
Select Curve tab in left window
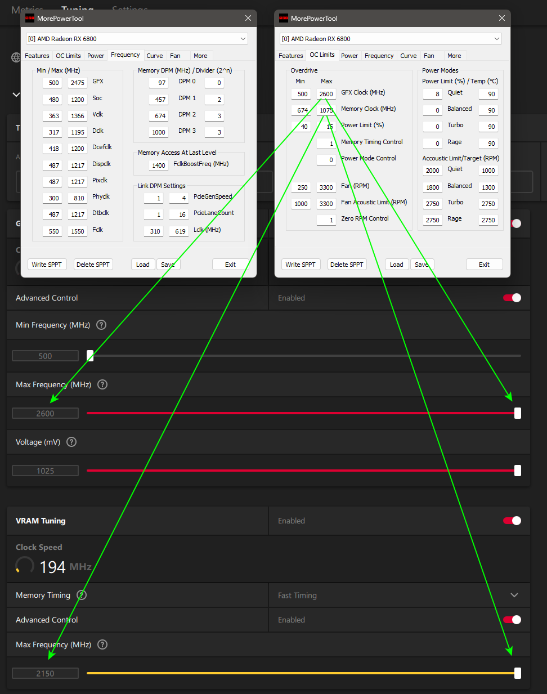pyautogui.click(x=155, y=56)
